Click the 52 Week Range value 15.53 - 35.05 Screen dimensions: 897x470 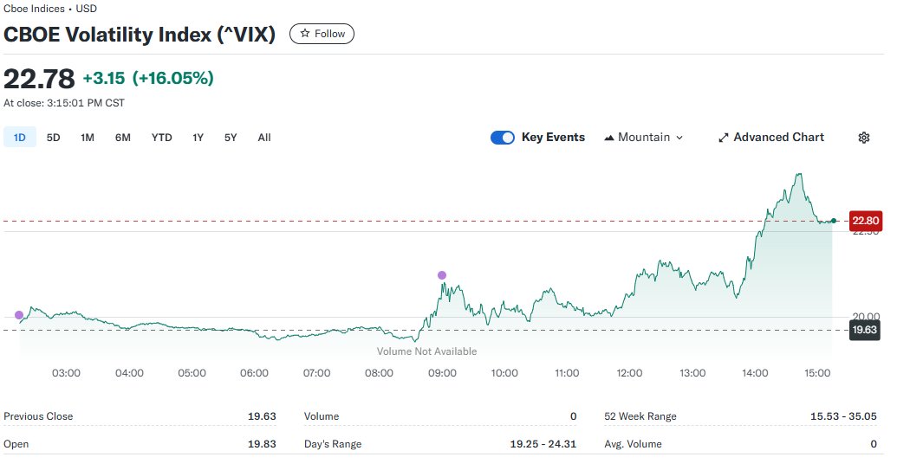[x=843, y=416]
